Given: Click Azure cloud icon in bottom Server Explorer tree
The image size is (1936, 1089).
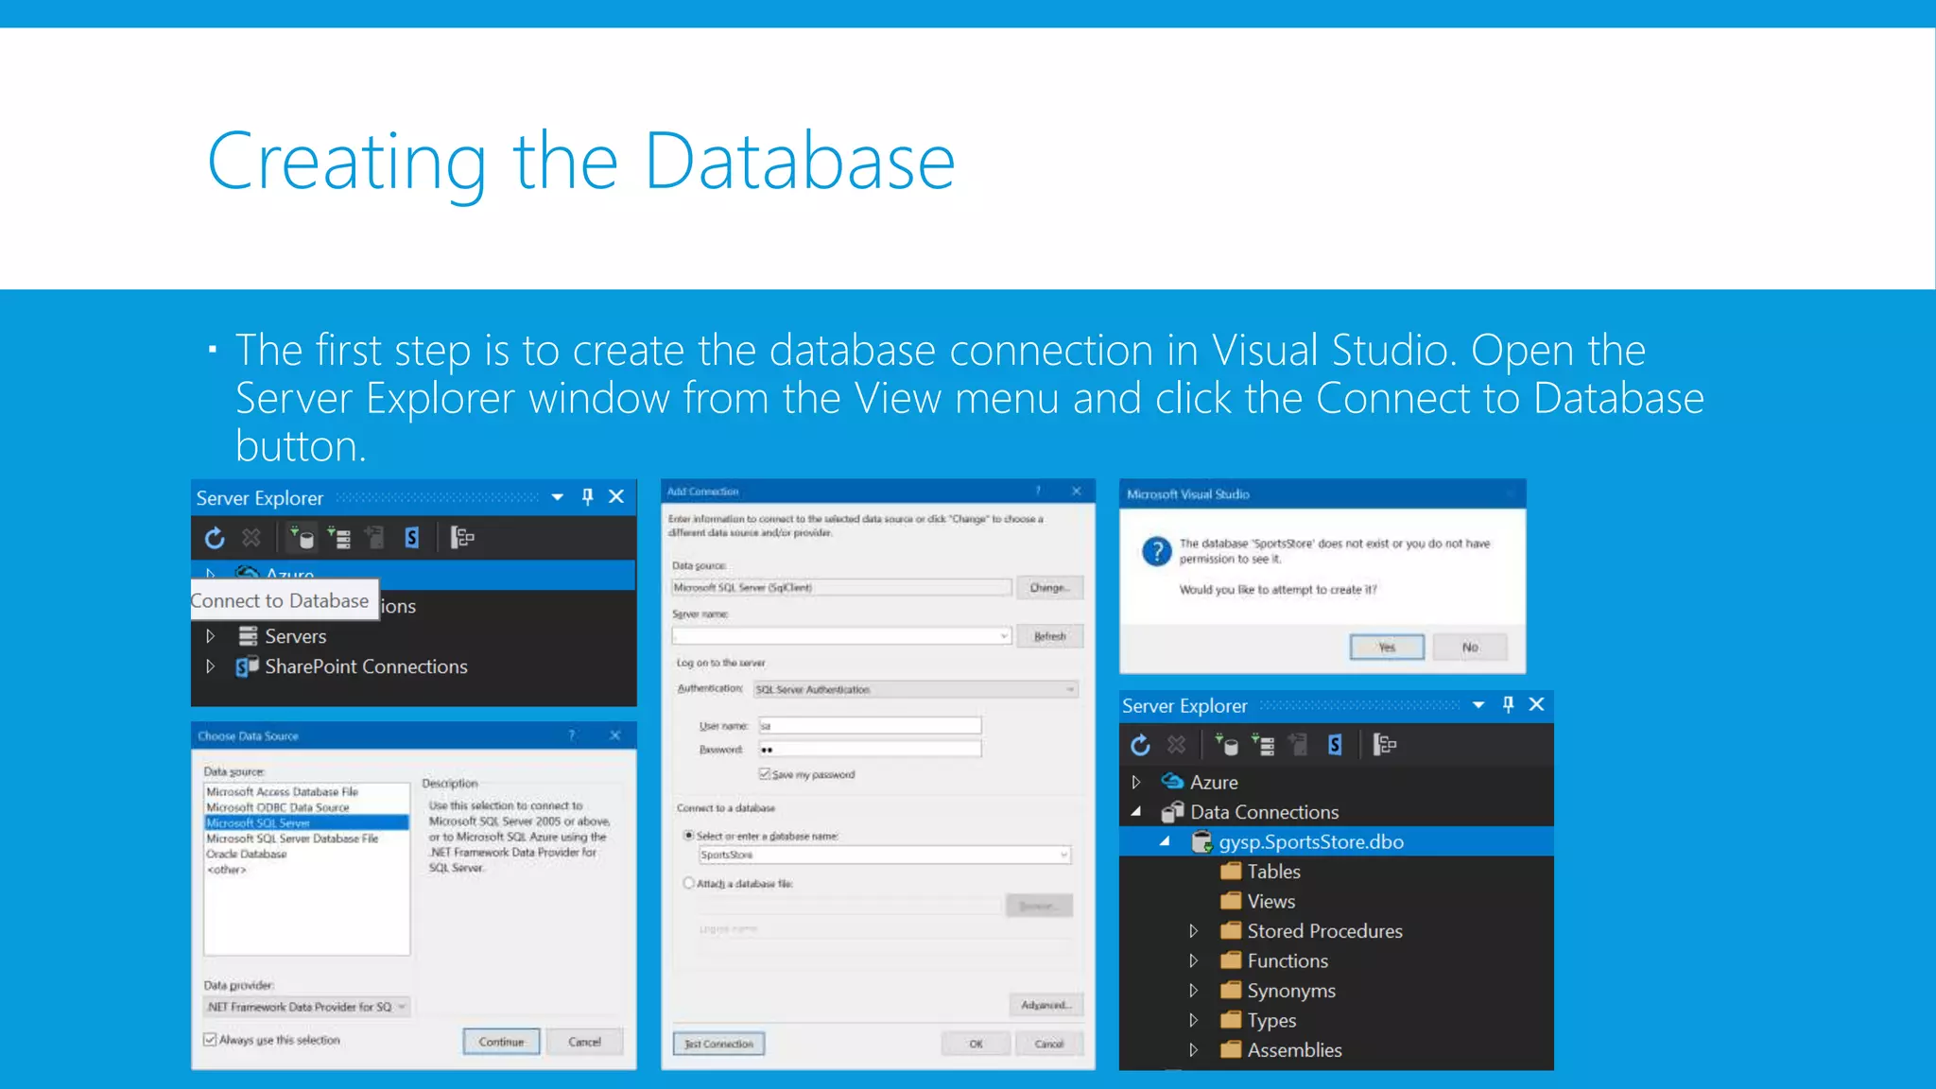Looking at the screenshot, I should (1172, 782).
